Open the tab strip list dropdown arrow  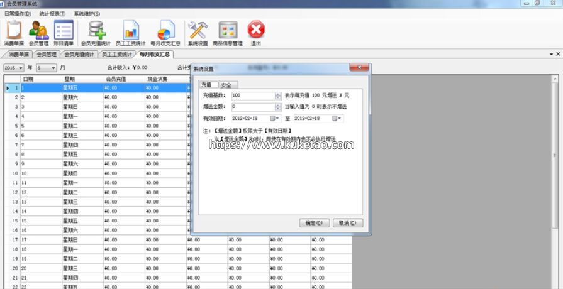coord(551,54)
